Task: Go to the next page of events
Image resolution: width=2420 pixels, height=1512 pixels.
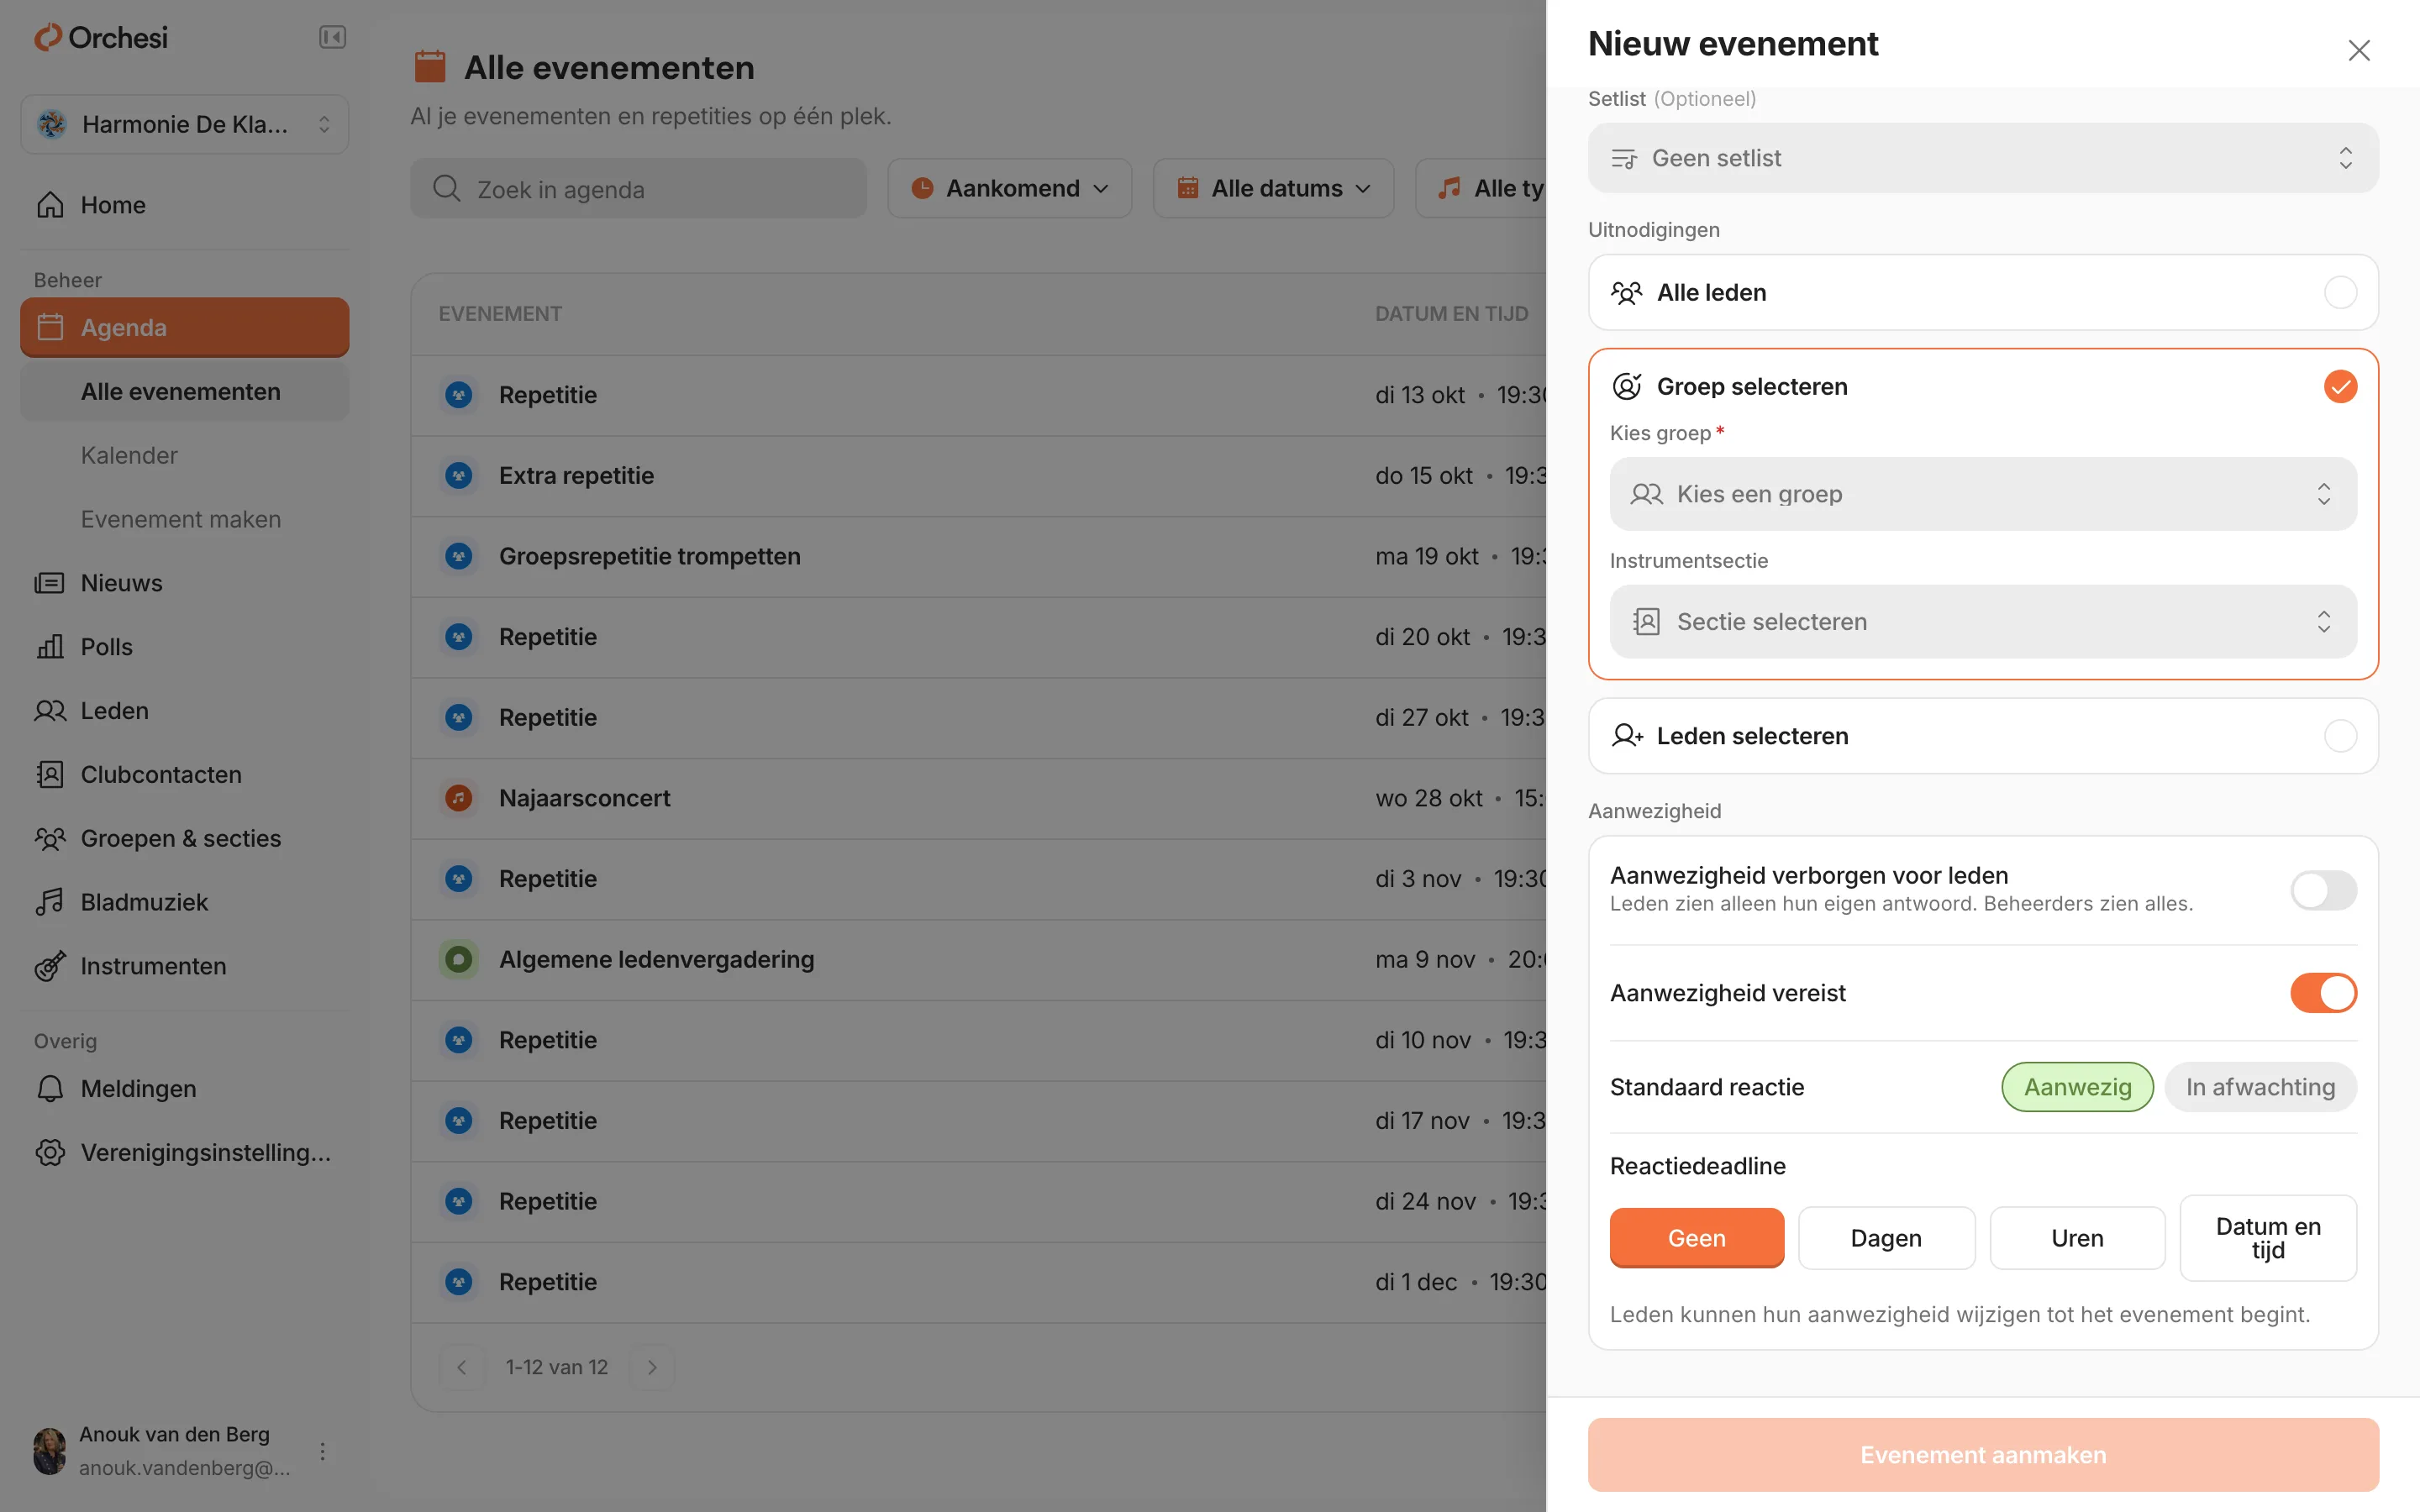Action: click(652, 1367)
